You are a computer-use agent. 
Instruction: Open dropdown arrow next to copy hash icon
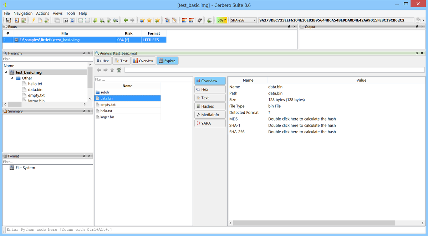[x=423, y=20]
